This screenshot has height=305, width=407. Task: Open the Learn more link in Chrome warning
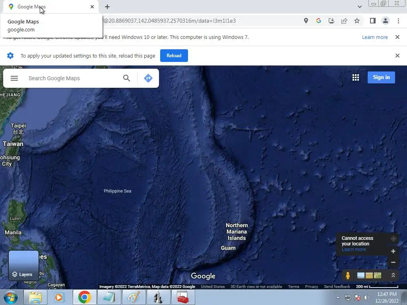[x=375, y=37]
